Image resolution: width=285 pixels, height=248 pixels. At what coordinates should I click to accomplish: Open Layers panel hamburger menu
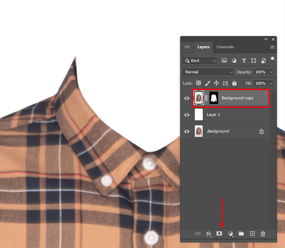pos(272,47)
